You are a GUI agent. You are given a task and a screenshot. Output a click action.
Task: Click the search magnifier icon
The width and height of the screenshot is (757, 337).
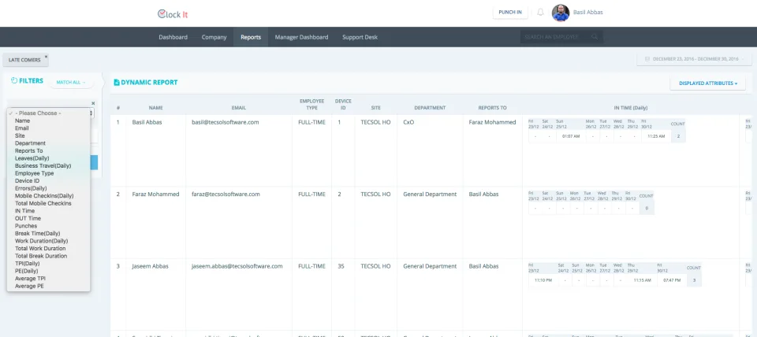point(595,37)
